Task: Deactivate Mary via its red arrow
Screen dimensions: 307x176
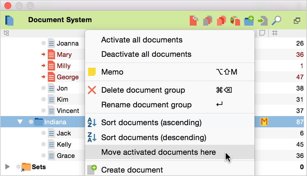Action: click(x=43, y=55)
